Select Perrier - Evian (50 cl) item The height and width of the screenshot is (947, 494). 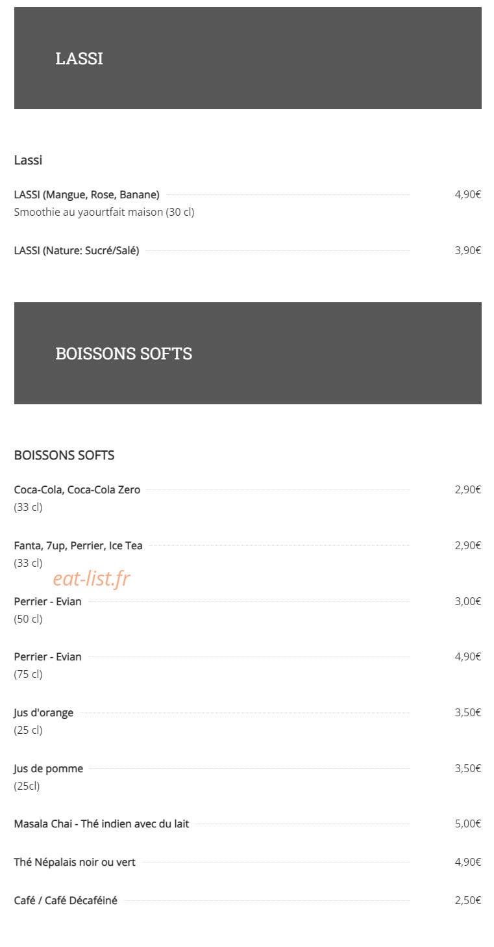click(x=48, y=601)
